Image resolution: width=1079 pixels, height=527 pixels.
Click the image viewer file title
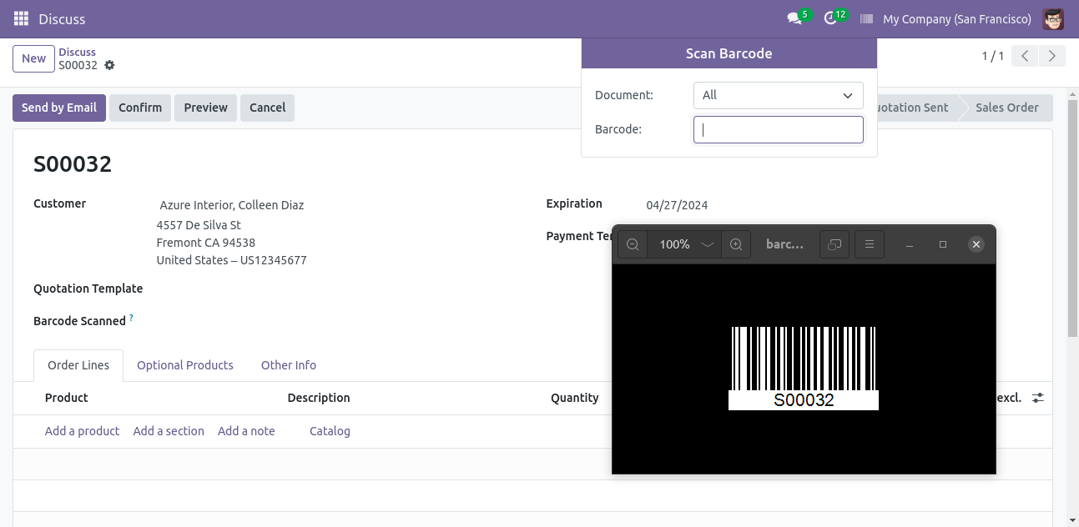pos(784,244)
